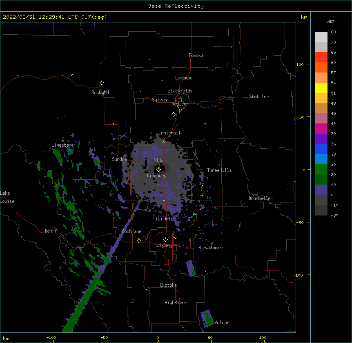This screenshot has width=352, height=343.
Task: Click the purple-blue 10 dBZ legend swatch
Action: click(321, 190)
